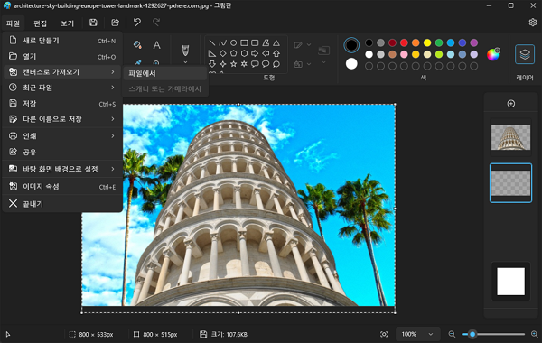Select 파일에서 in import submenu
Image resolution: width=542 pixels, height=343 pixels.
coord(165,73)
